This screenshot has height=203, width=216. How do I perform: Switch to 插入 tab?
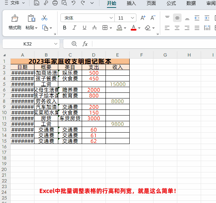[x=131, y=3]
